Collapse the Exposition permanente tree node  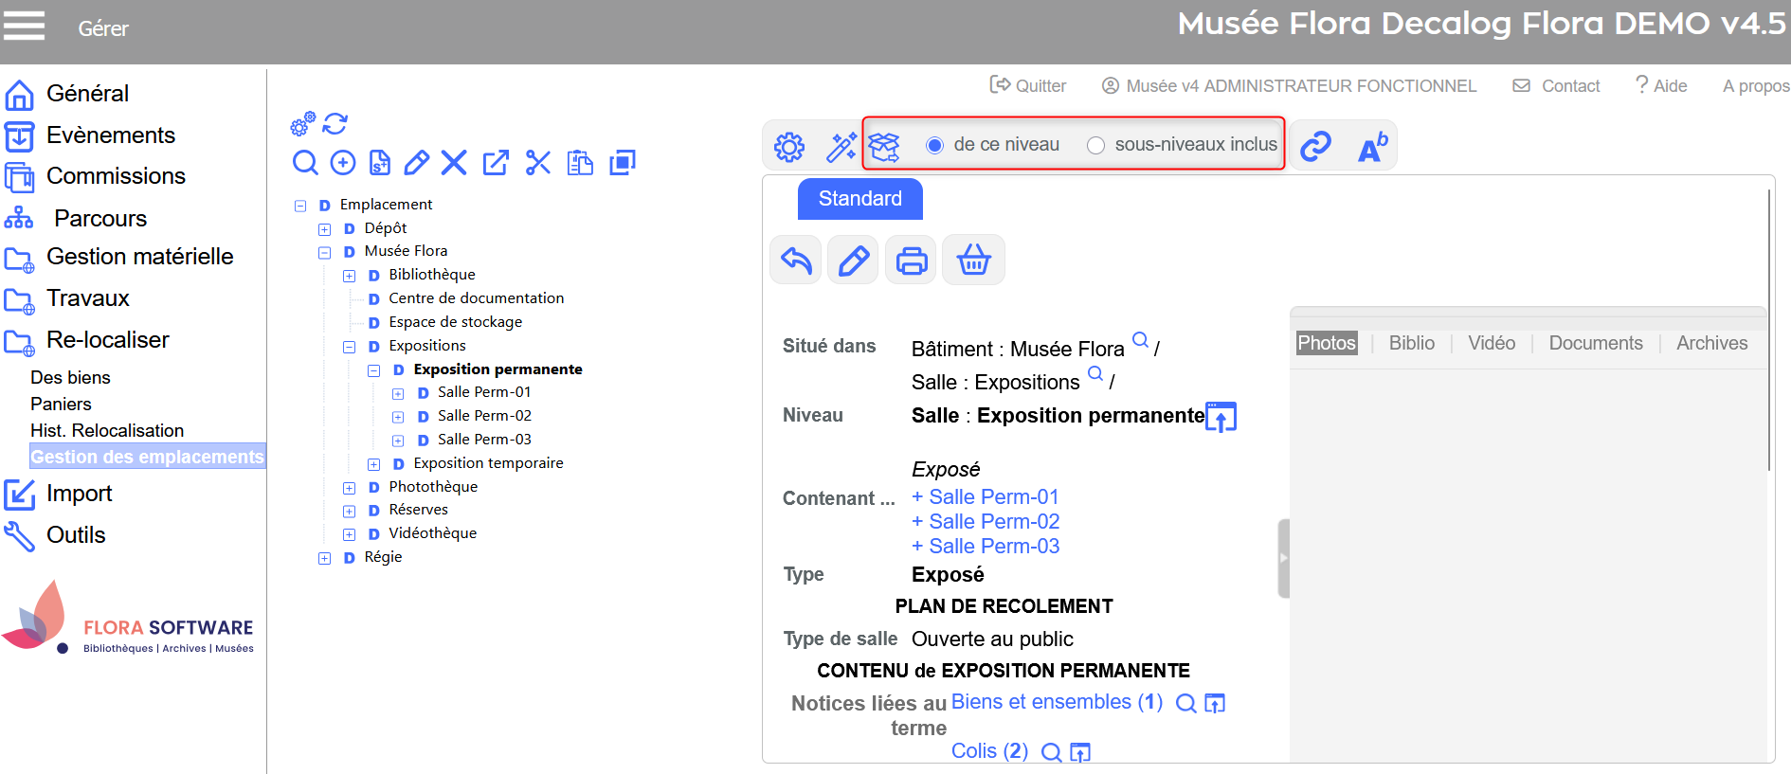[x=374, y=370]
